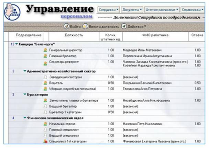Click the person icon beside Начальник отдела

click(x=45, y=124)
